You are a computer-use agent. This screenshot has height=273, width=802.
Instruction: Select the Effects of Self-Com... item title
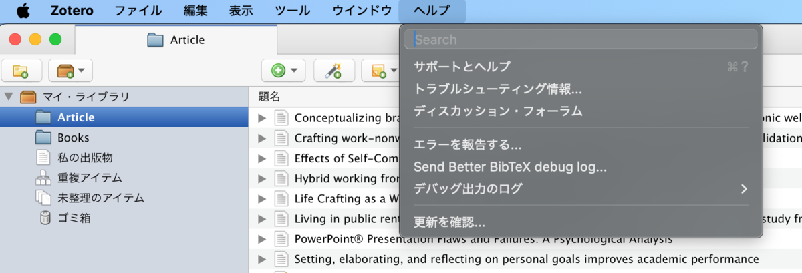point(347,158)
